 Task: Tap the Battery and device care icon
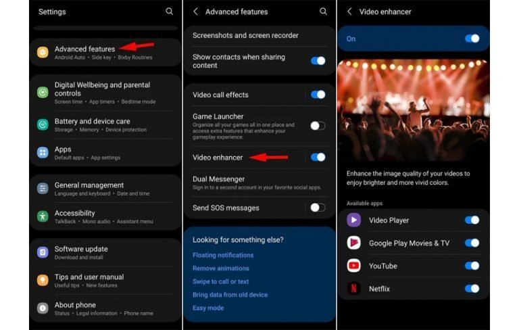[x=43, y=125]
